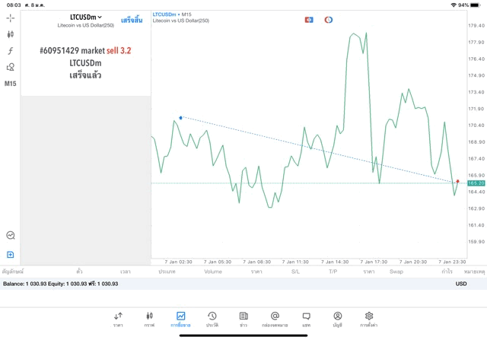The width and height of the screenshot is (487, 340).
Task: Click the Volume column header
Action: click(213, 272)
